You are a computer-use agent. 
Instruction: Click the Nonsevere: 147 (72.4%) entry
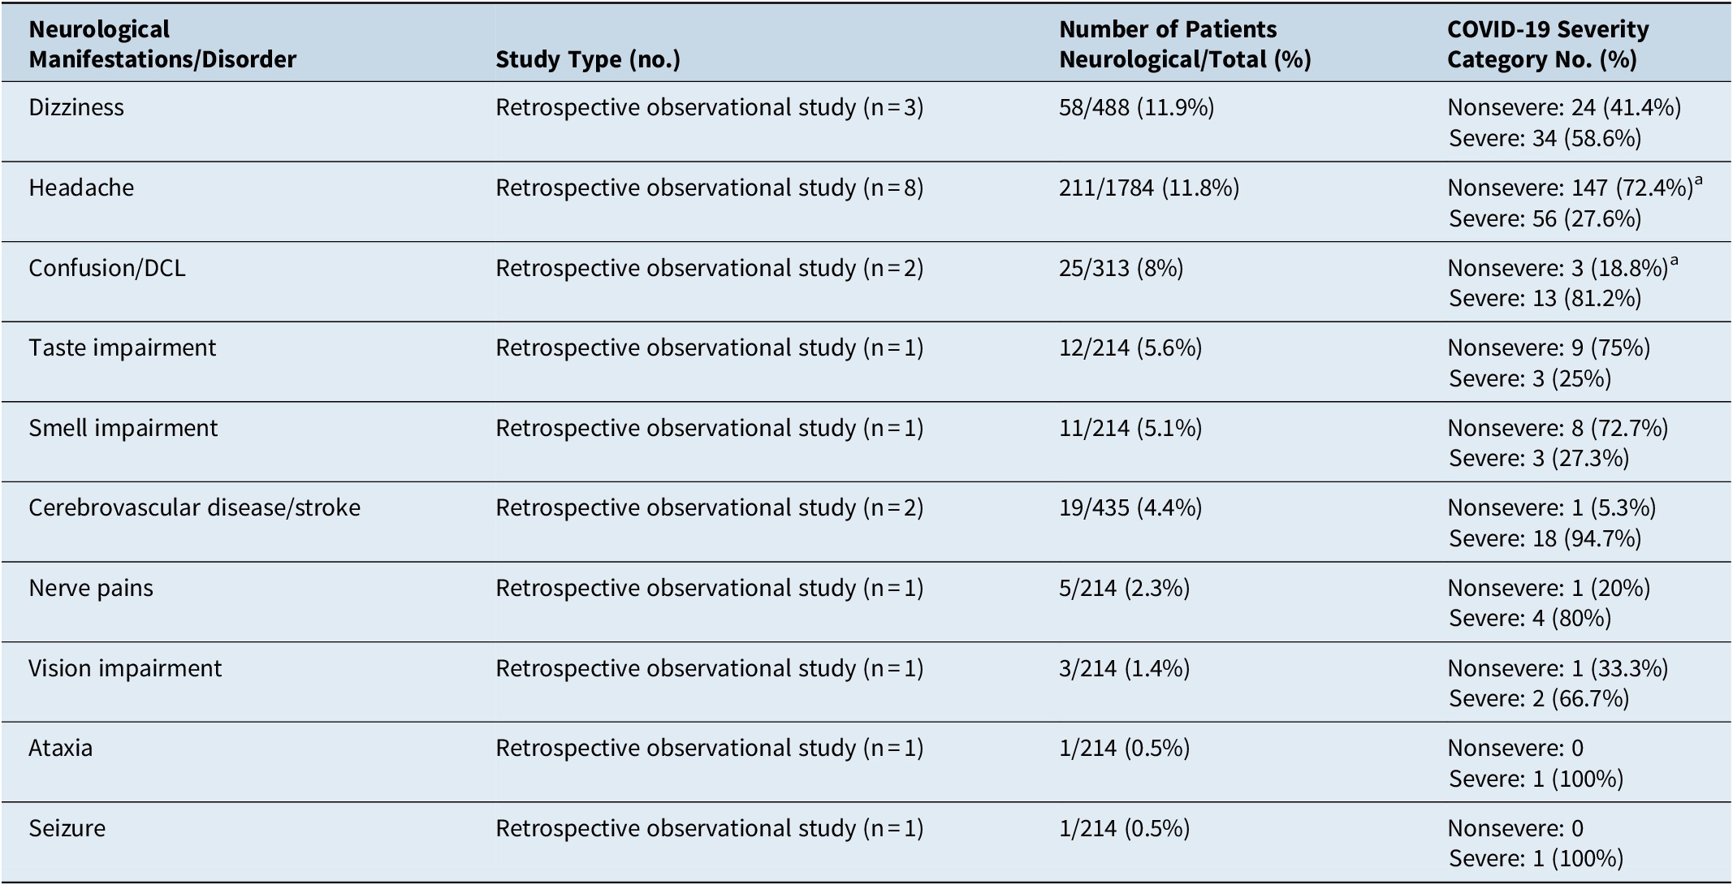pyautogui.click(x=1569, y=188)
